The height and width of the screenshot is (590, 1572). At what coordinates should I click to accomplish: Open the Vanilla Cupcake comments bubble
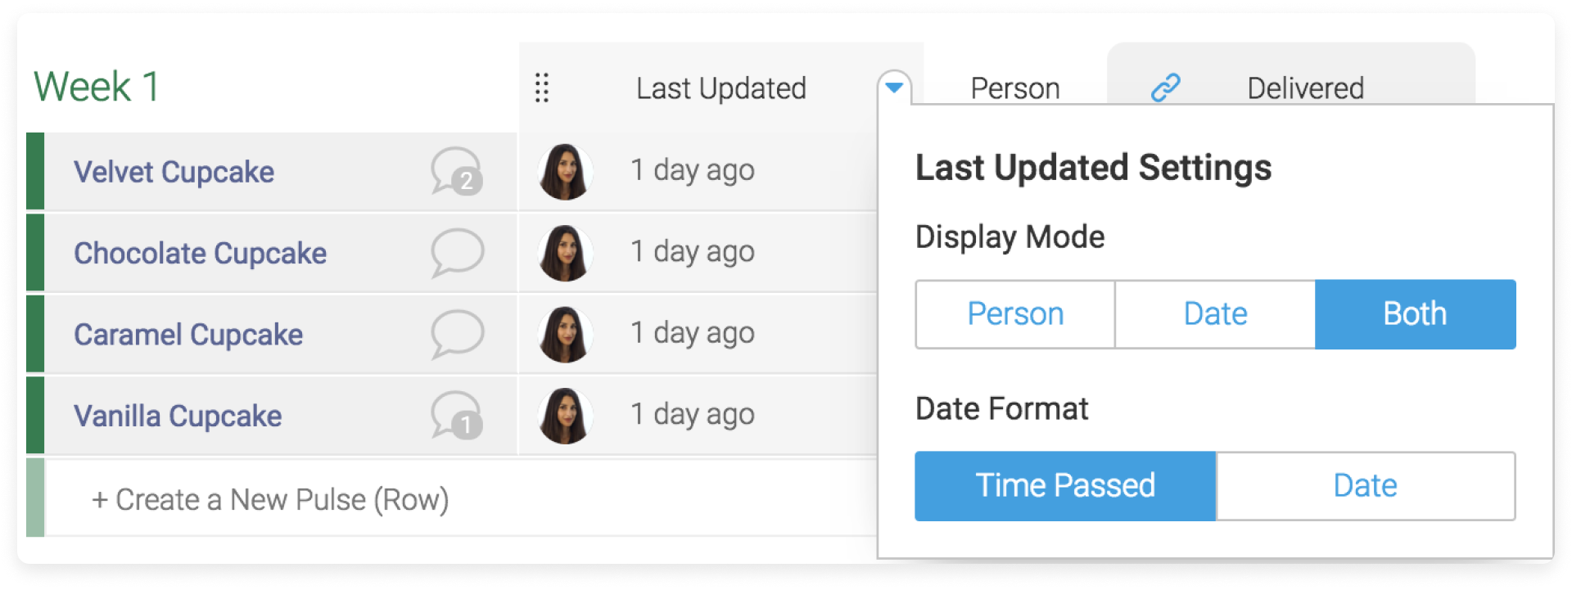click(x=457, y=415)
